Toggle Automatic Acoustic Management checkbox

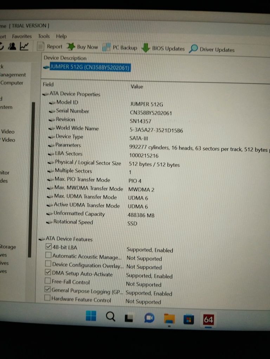click(48, 255)
